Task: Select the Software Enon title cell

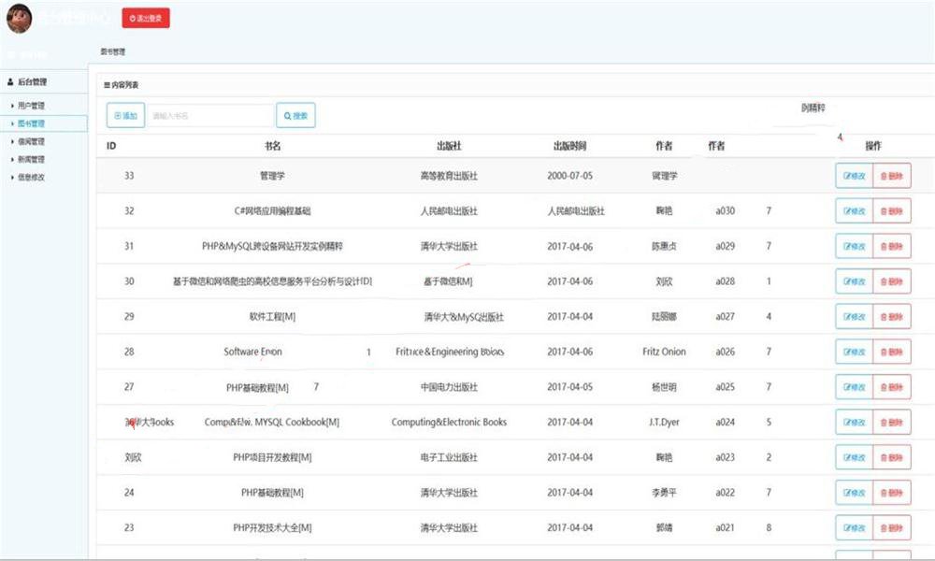Action: [252, 352]
